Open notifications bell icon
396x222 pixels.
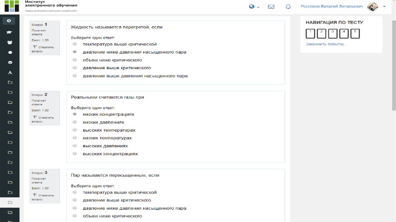click(288, 7)
